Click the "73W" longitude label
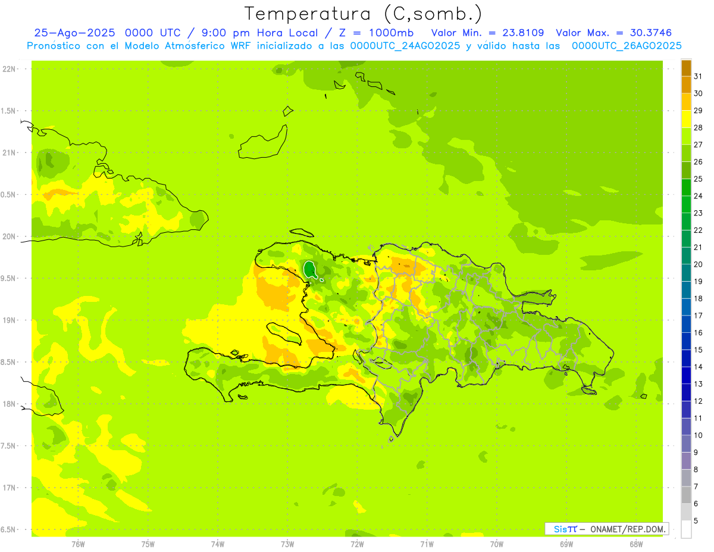This screenshot has width=714, height=552. pos(287,544)
